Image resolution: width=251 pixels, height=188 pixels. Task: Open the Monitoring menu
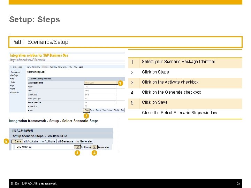pos(53,67)
